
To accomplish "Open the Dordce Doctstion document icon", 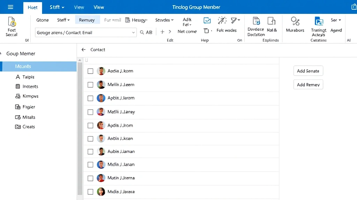I will (x=256, y=21).
